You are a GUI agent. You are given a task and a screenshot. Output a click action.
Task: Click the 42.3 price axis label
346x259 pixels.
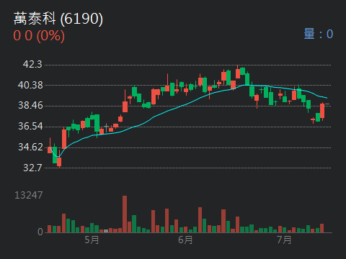coord(32,64)
